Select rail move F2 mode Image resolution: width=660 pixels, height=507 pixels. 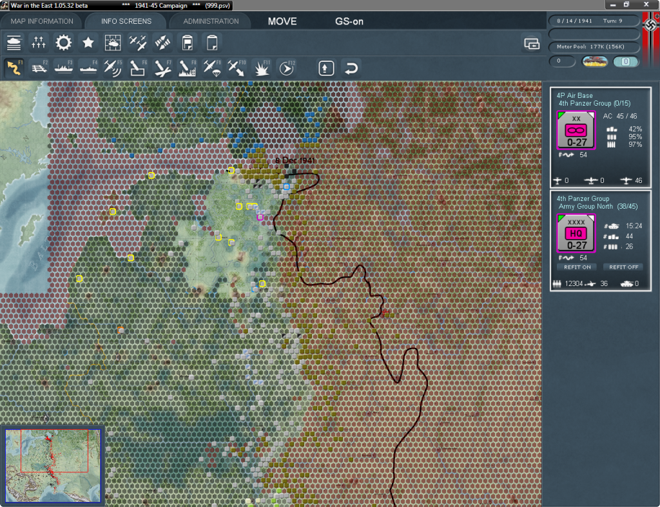pos(39,68)
